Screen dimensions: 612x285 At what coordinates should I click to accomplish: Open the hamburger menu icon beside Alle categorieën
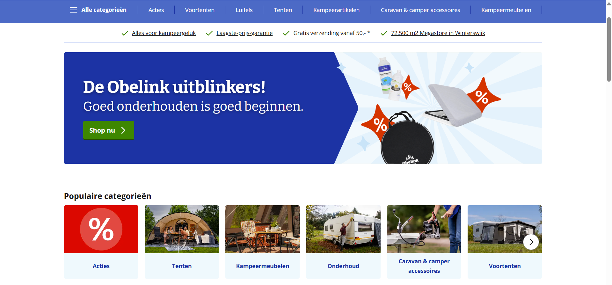pyautogui.click(x=74, y=10)
